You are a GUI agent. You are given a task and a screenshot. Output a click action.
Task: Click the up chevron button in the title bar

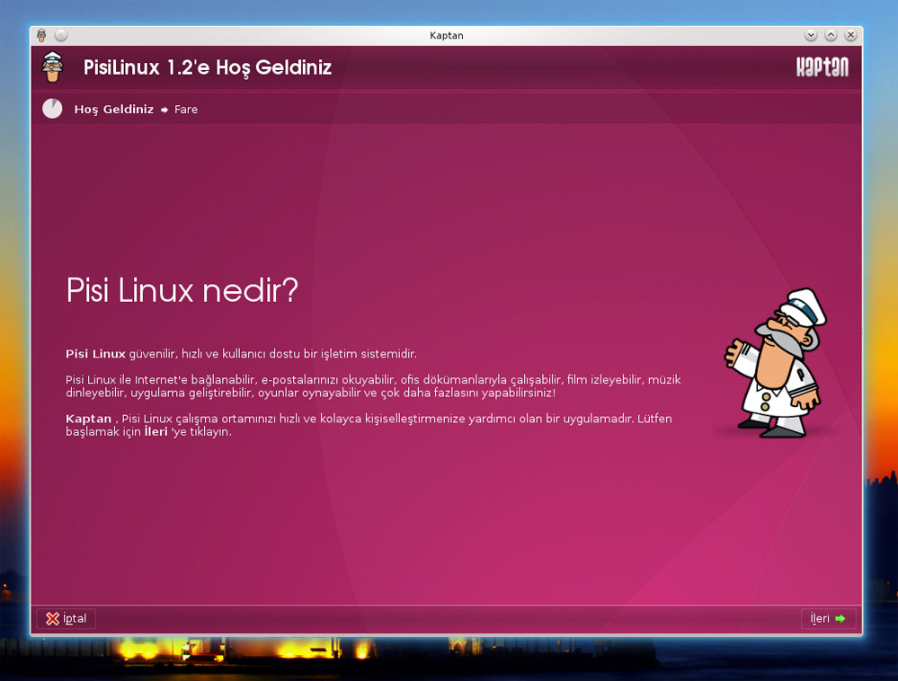(831, 35)
